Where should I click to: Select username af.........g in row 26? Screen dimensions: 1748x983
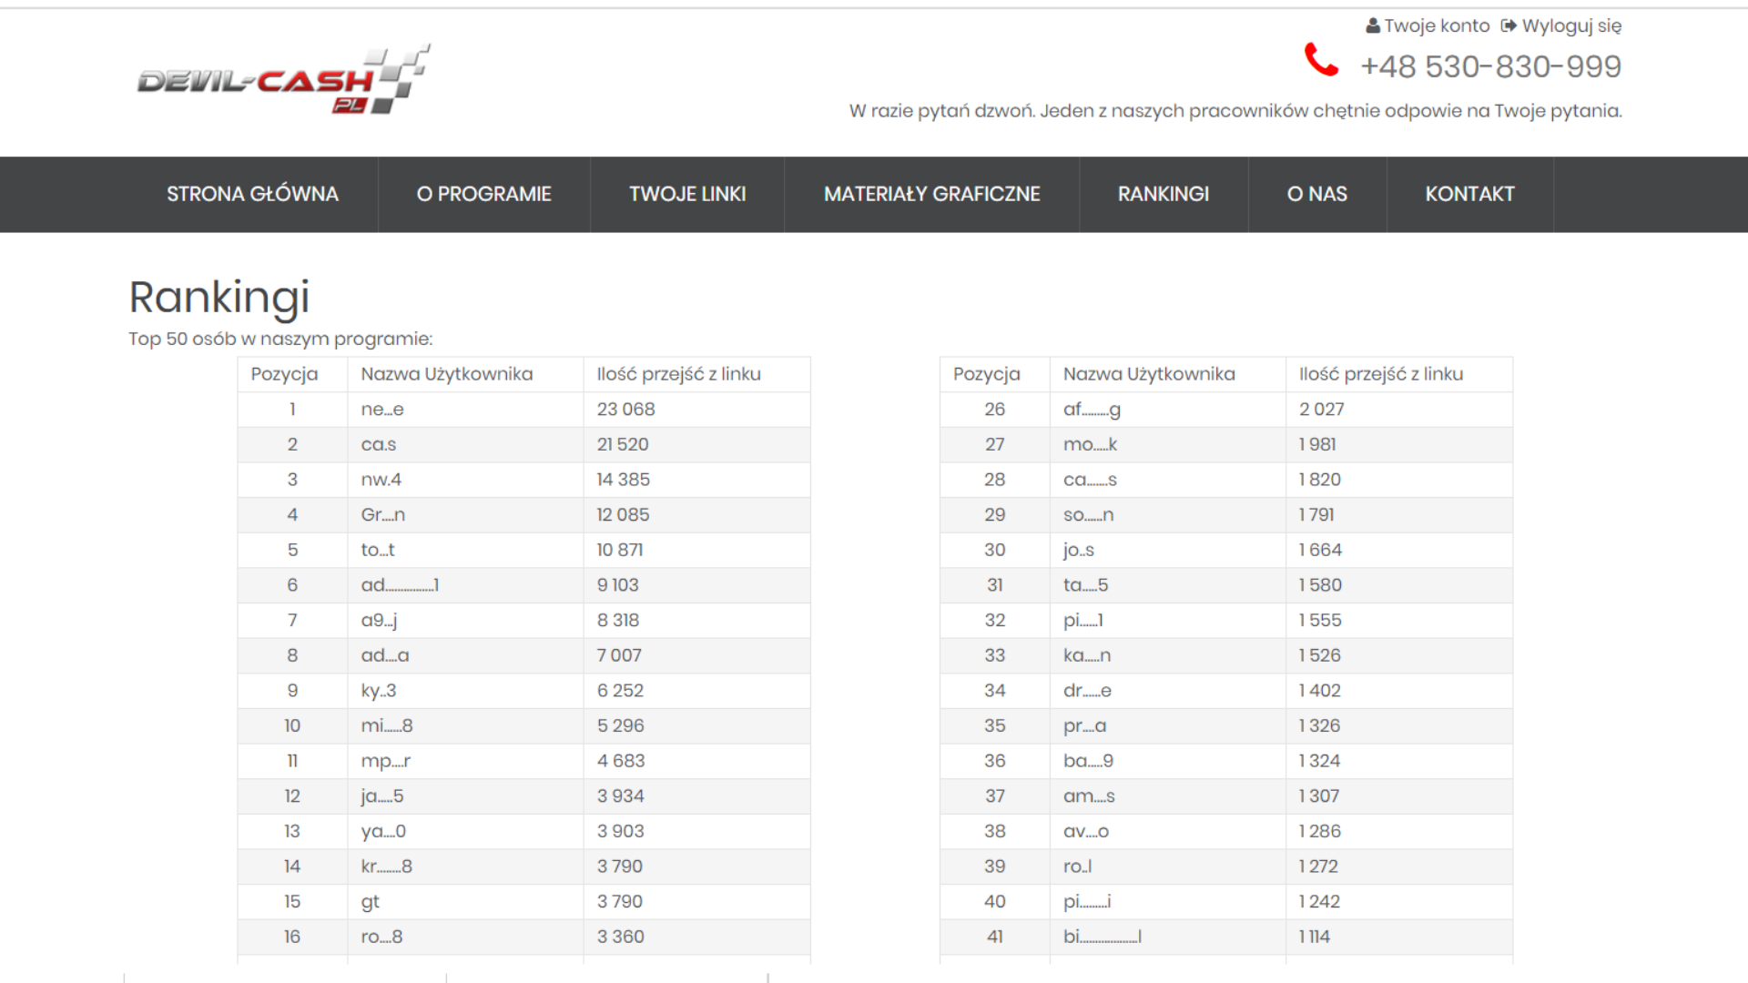click(1092, 410)
